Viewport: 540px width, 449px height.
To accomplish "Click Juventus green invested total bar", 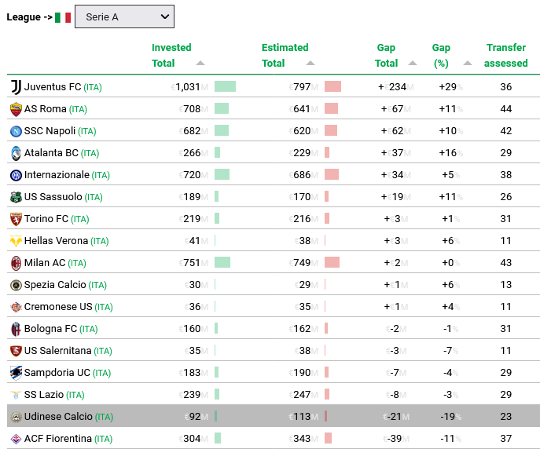I will pos(226,86).
